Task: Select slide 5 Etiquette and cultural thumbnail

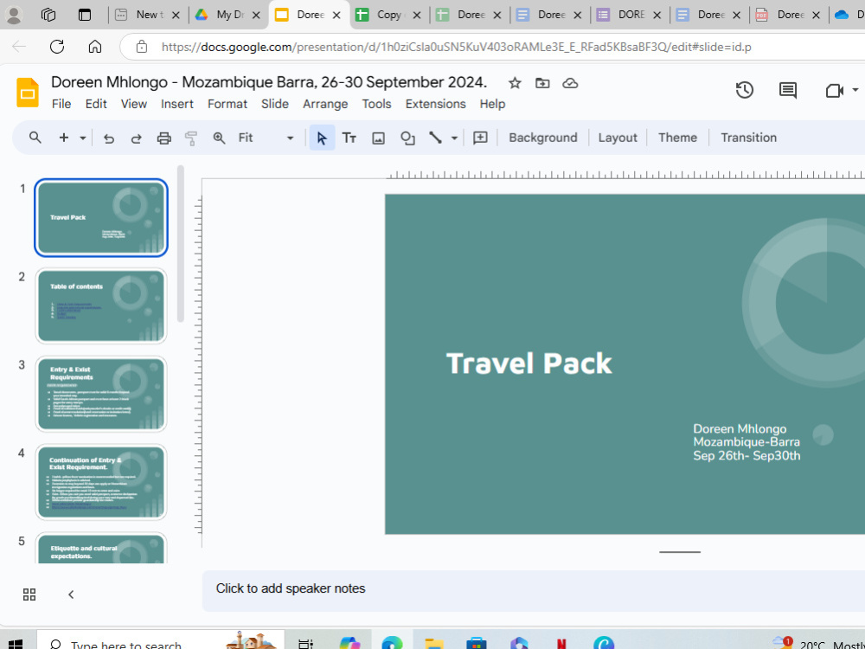Action: click(x=101, y=548)
